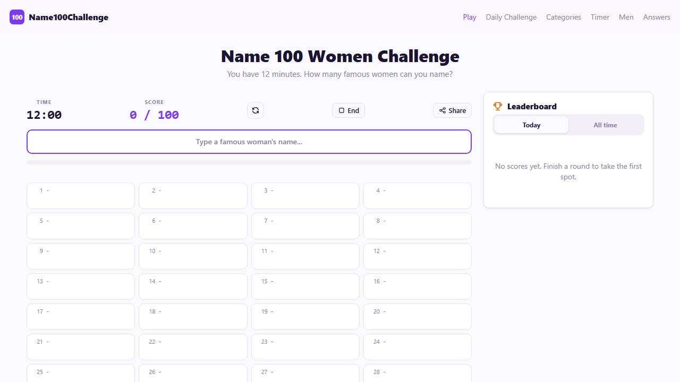Click answer slot number 21
680x382 pixels.
click(81, 347)
